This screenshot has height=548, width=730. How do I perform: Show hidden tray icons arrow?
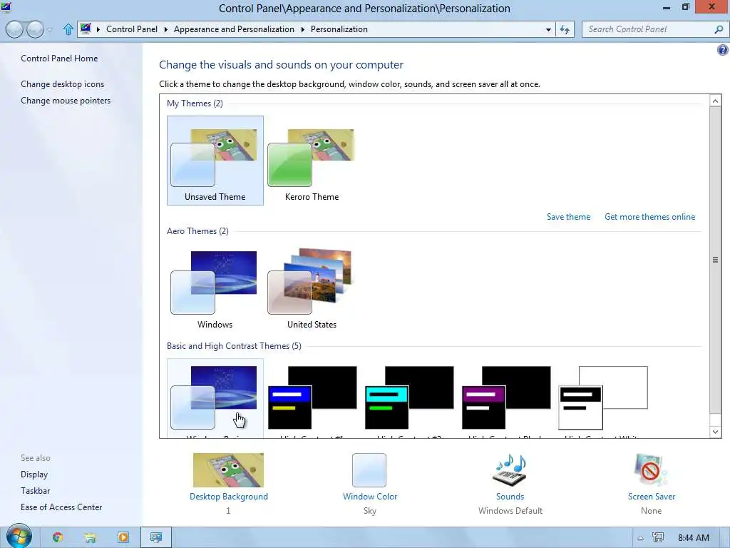(x=641, y=538)
